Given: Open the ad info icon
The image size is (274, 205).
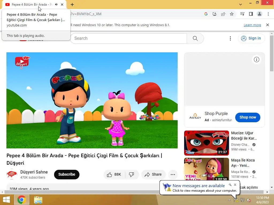Looking at the screenshot, I should coord(256,60).
